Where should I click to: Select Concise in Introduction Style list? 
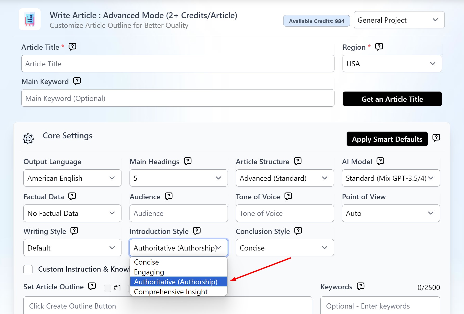pyautogui.click(x=178, y=262)
